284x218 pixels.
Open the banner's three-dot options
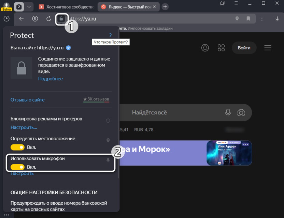click(246, 144)
